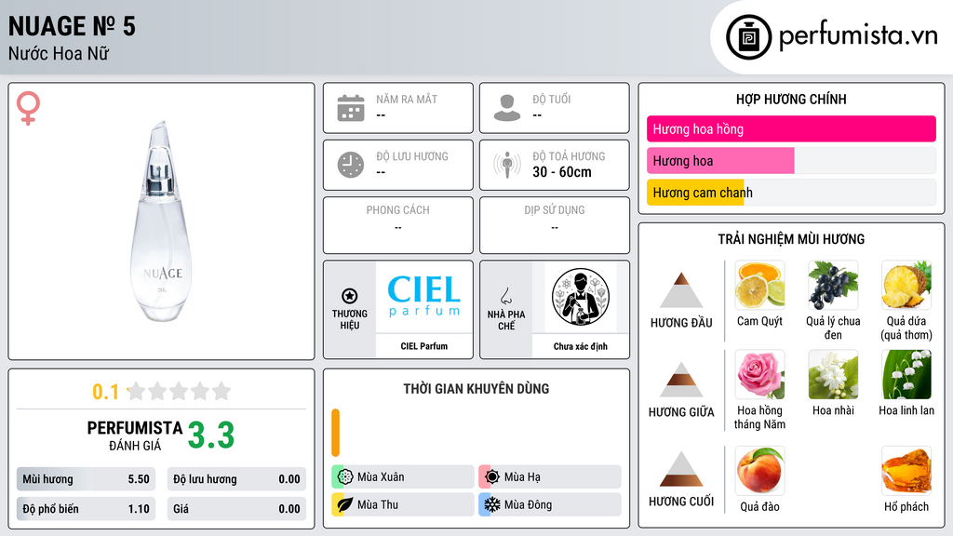Click the calendar icon for Năm ra mắt
This screenshot has height=536, width=953.
coord(351,108)
